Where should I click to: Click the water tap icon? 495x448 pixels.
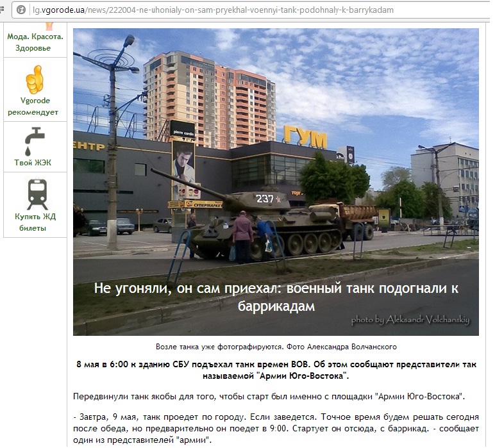pos(35,142)
